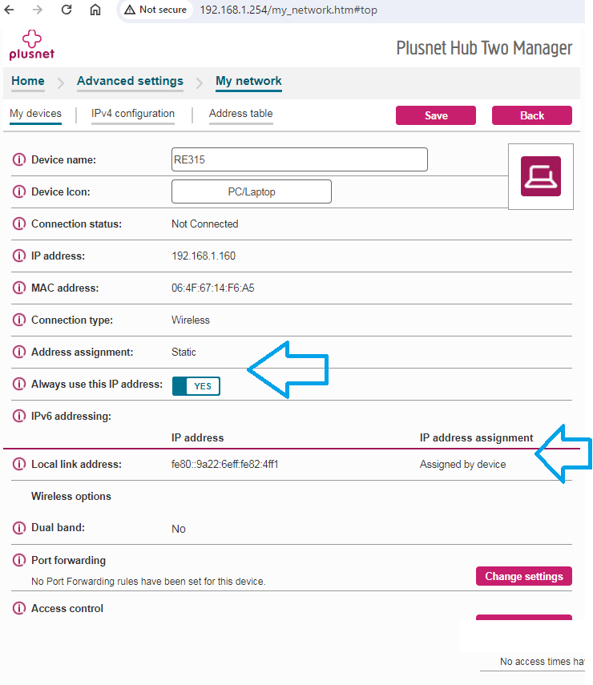593x685 pixels.
Task: Open the PC/Laptop device icon selector
Action: coord(251,191)
